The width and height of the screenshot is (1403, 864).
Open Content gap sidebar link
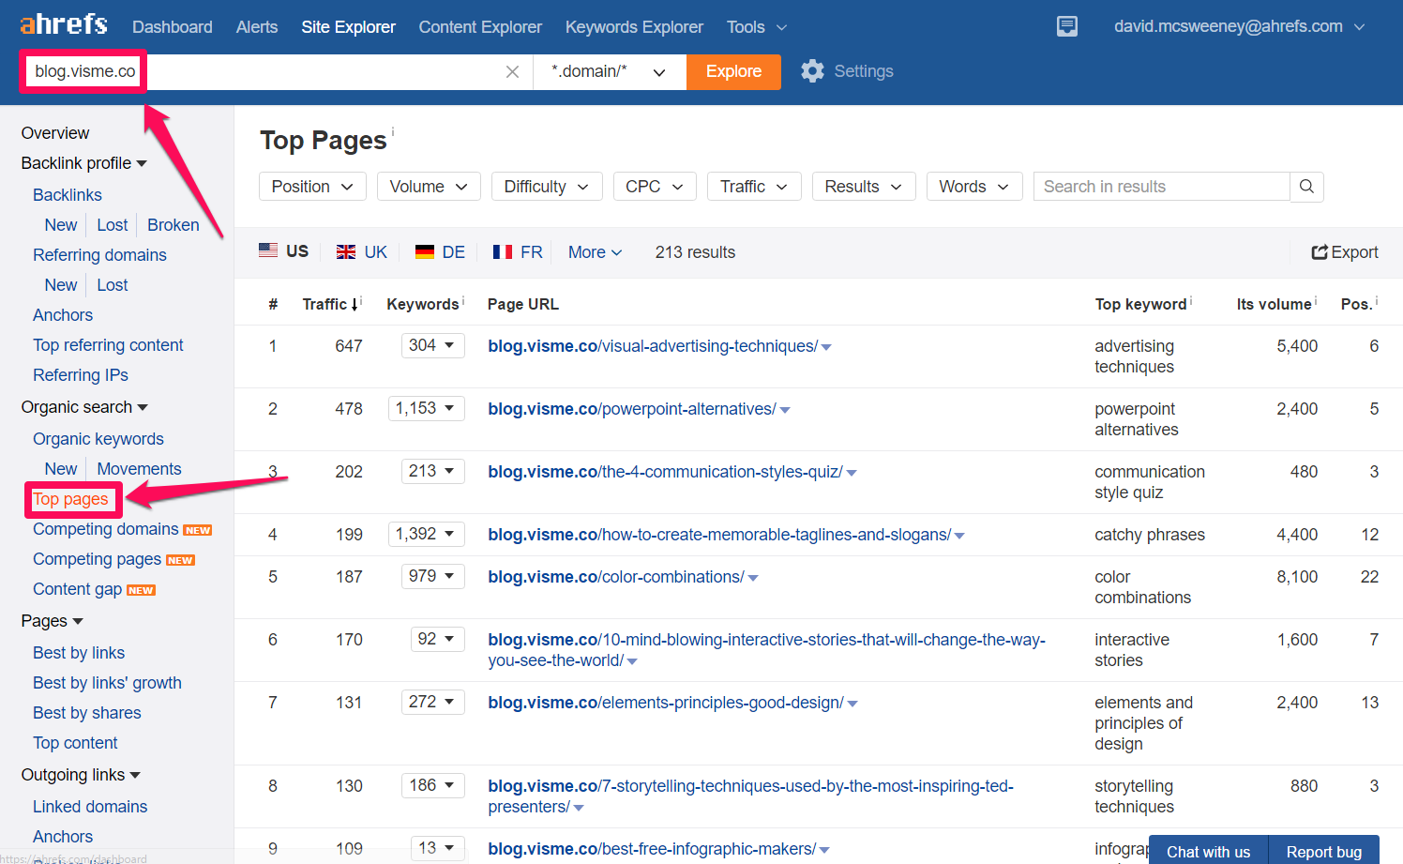pyautogui.click(x=78, y=589)
